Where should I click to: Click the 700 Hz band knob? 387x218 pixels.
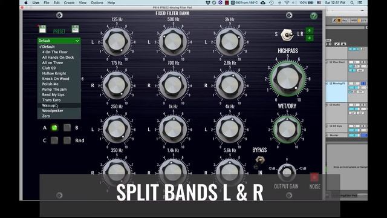click(x=173, y=85)
